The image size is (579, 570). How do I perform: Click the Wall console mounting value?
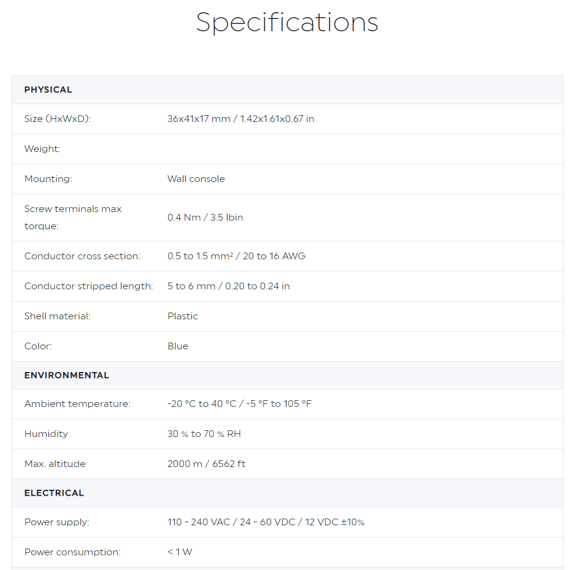(x=196, y=179)
